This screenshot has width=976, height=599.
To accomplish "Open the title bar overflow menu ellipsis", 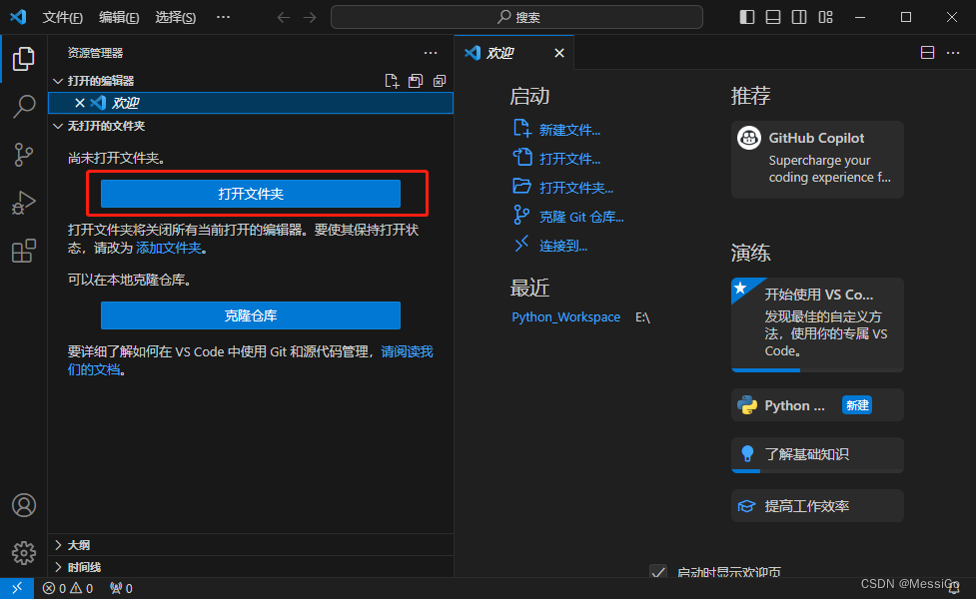I will (223, 17).
